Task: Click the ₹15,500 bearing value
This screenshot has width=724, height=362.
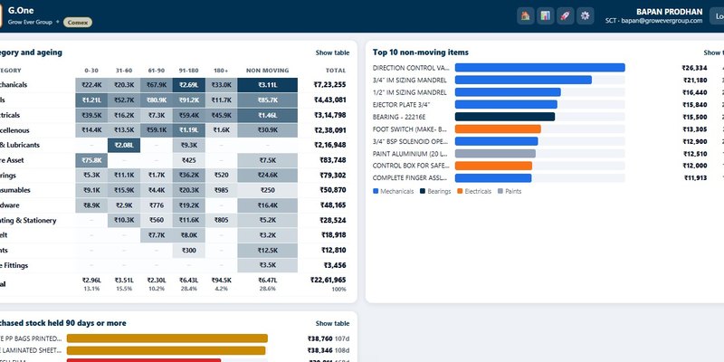Action: click(694, 117)
